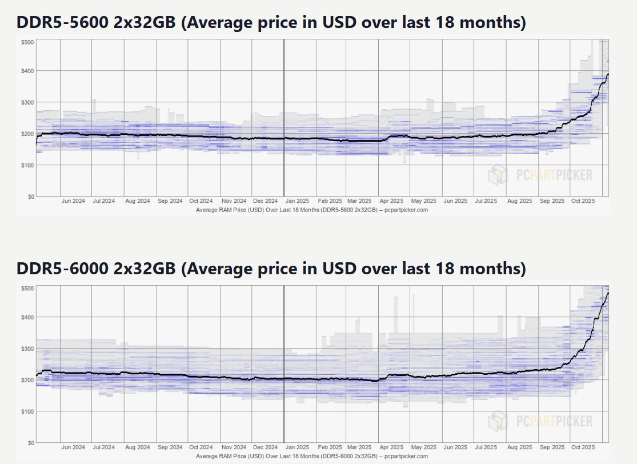Screen dimensions: 637x464
Task: Select Sep 2024 label on DDR5-5600 chart
Action: (170, 201)
